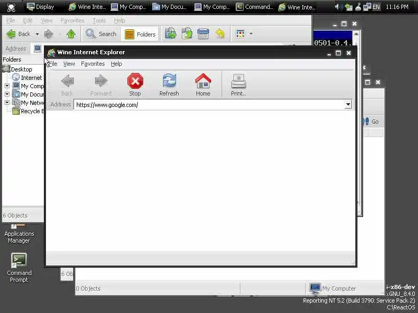The image size is (418, 313).
Task: Open address history dropdown in Wine Internet Explorer
Action: [348, 105]
